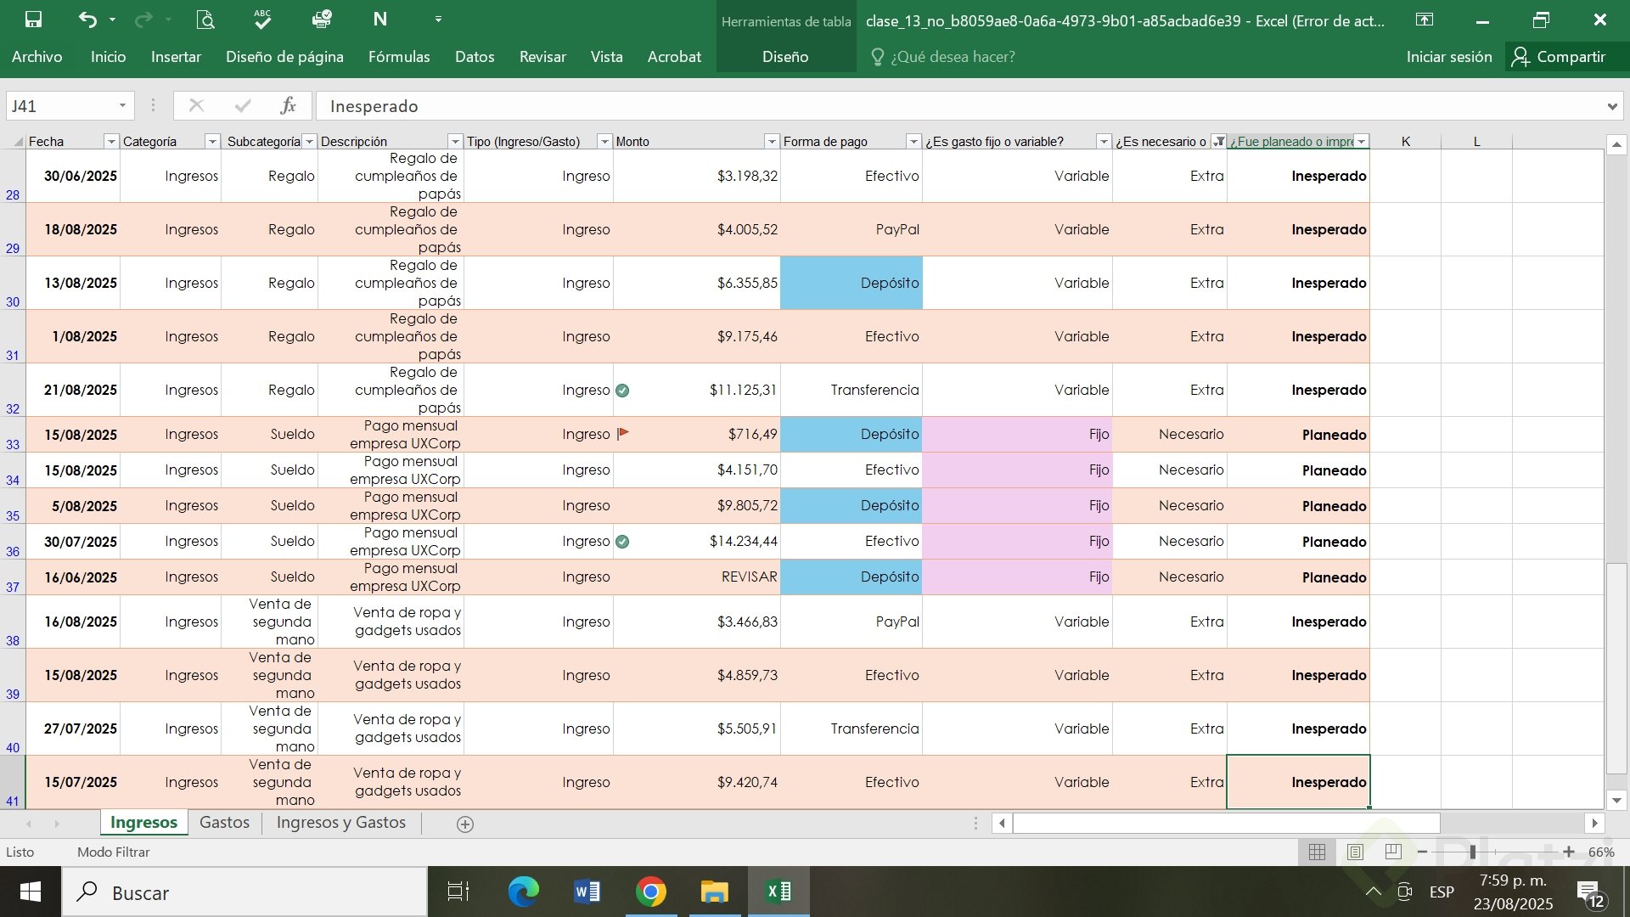
Task: Click the Name Box showing J41
Action: pyautogui.click(x=59, y=106)
